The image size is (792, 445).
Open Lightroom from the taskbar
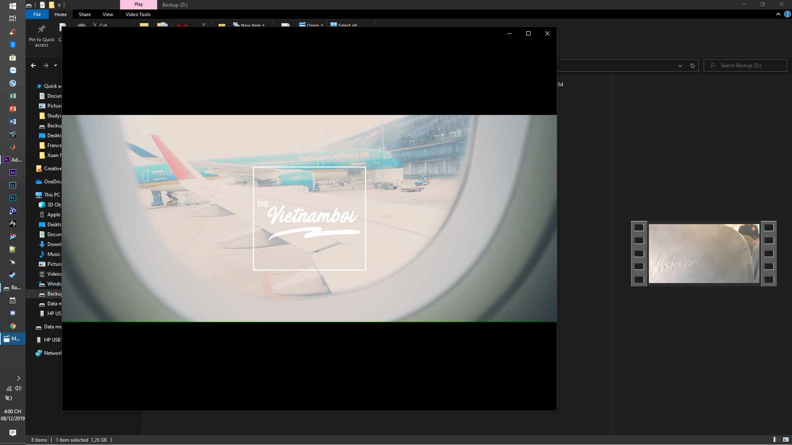tap(13, 185)
